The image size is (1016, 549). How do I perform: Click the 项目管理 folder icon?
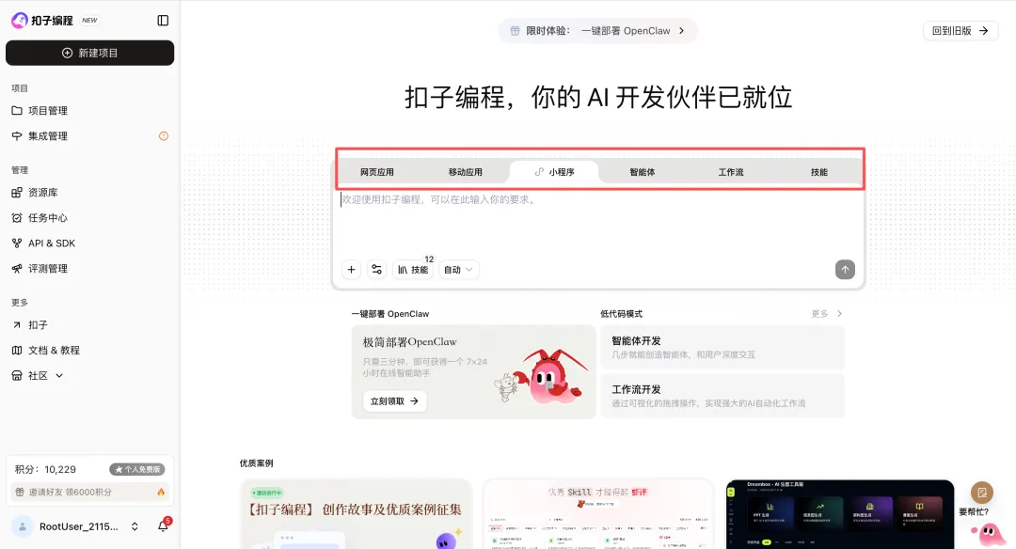pos(17,111)
